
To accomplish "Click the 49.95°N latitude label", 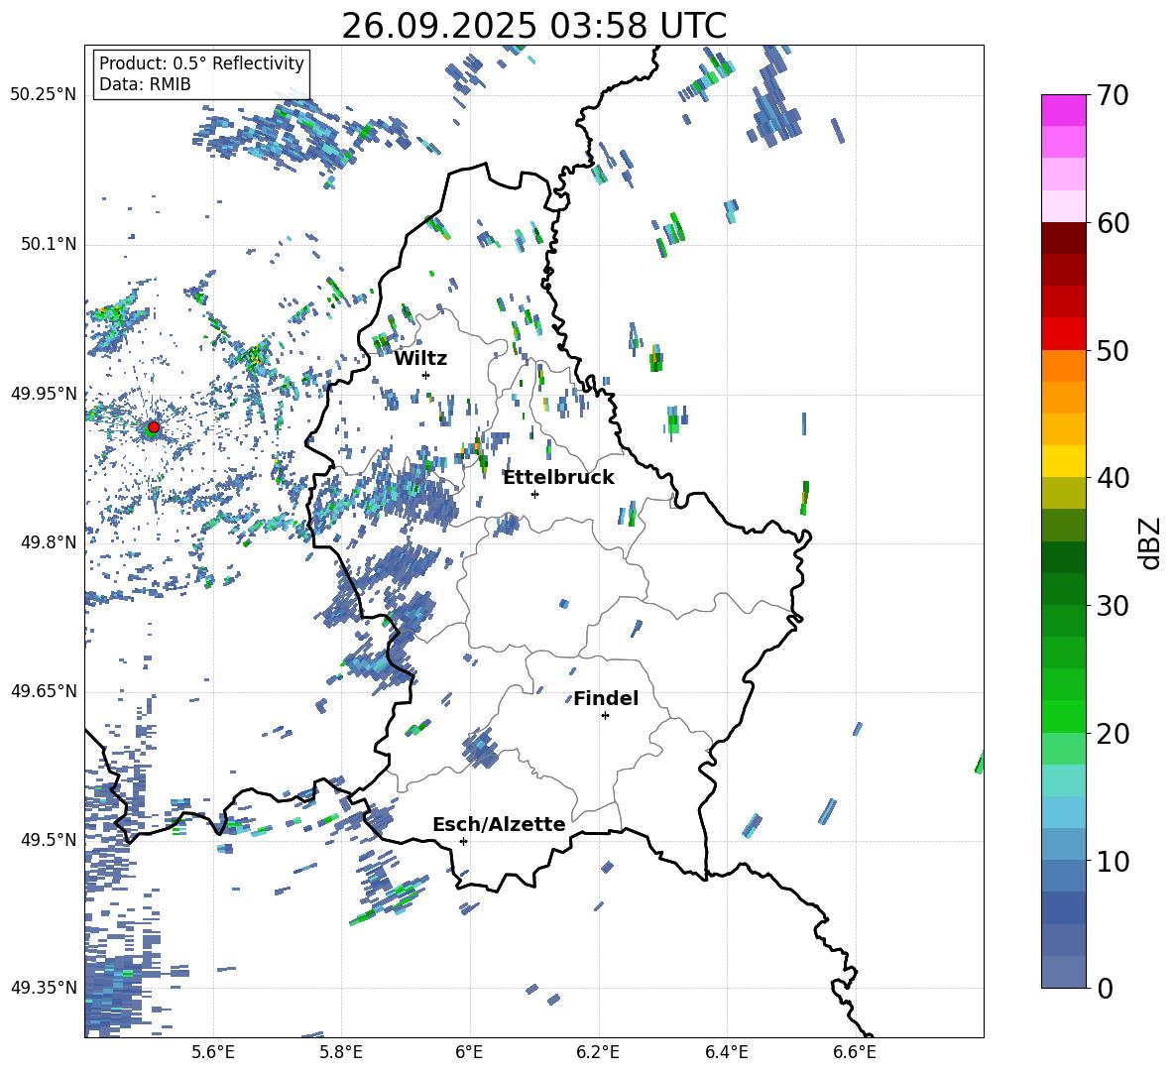I will tap(44, 393).
